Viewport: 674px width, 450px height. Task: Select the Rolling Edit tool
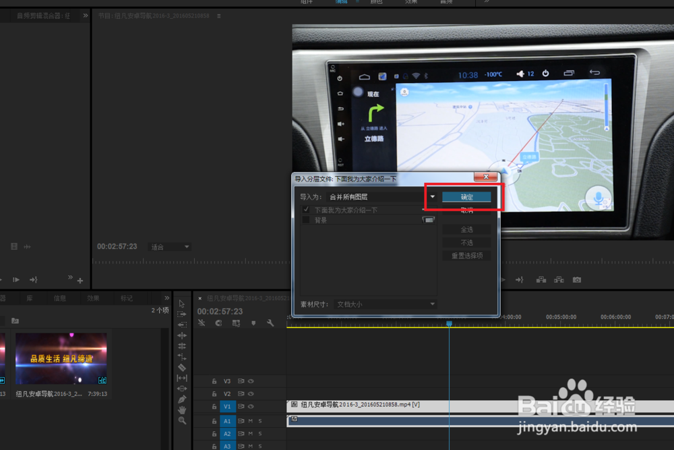pyautogui.click(x=182, y=346)
